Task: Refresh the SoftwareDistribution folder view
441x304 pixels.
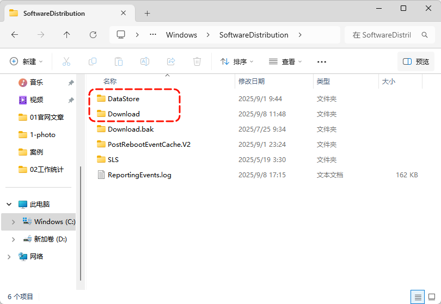Action: [93, 35]
